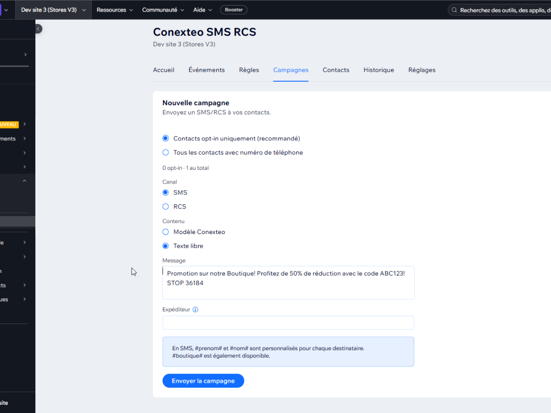
Task: Expand the sidebar chevron beside 'ments'
Action: click(x=25, y=139)
